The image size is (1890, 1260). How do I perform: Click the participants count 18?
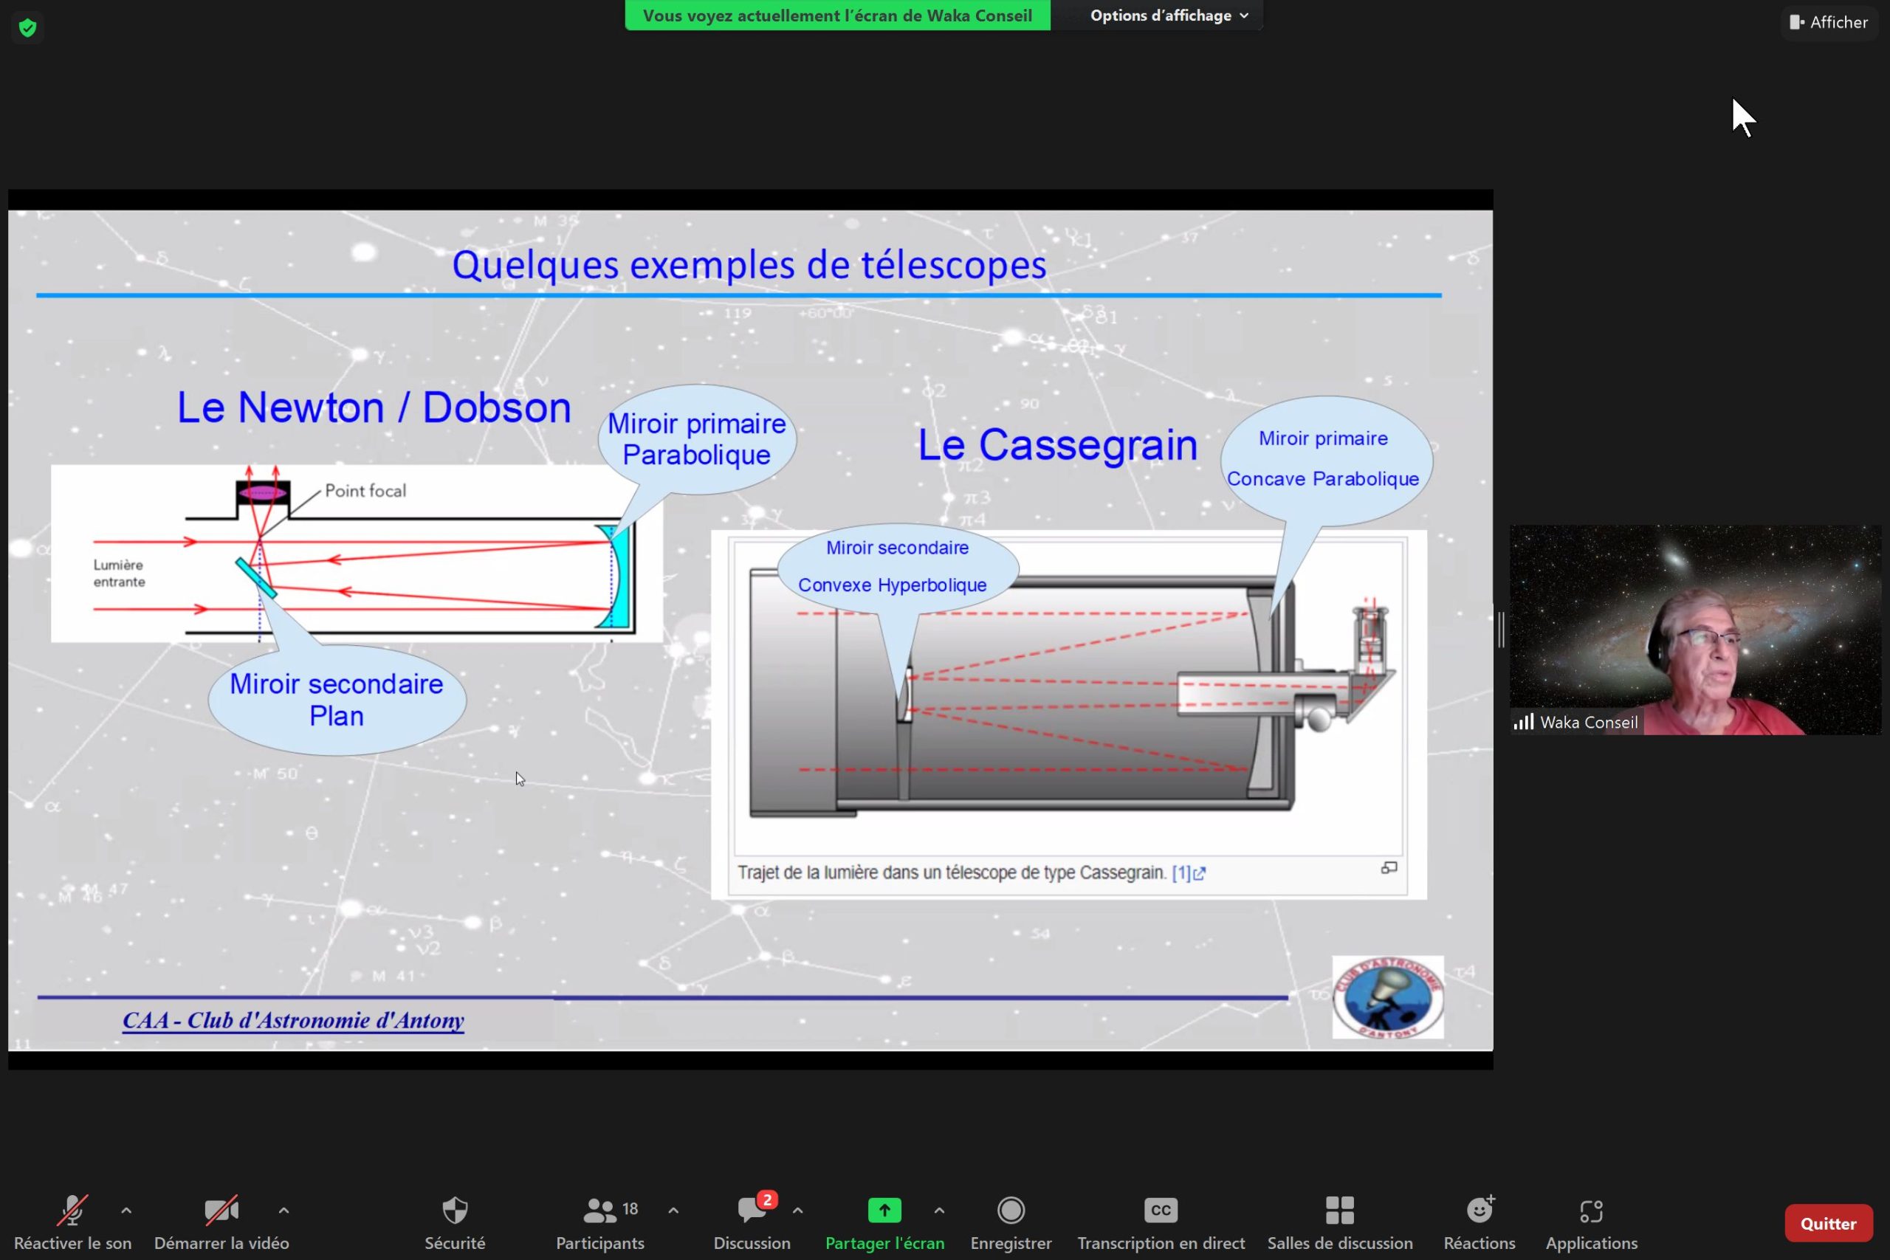tap(630, 1209)
